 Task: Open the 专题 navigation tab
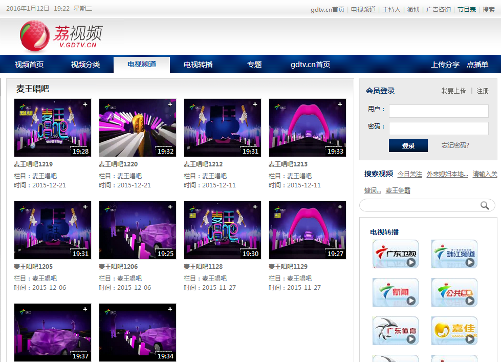pyautogui.click(x=254, y=65)
